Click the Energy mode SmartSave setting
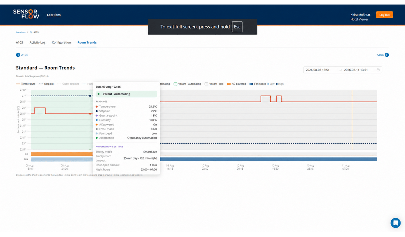This screenshot has height=237, width=405. pos(126,152)
